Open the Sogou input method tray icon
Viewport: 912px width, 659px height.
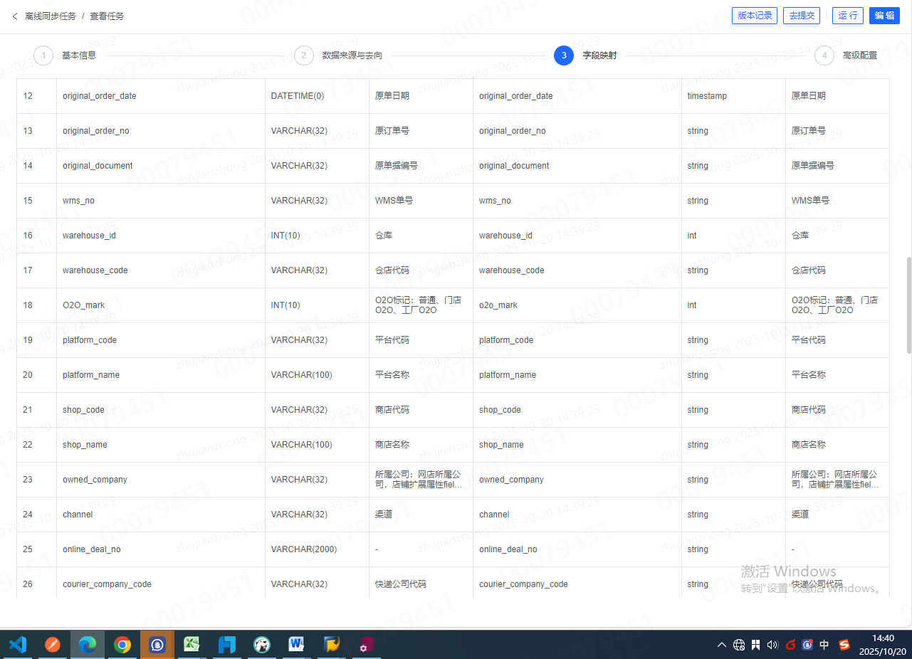tap(844, 645)
